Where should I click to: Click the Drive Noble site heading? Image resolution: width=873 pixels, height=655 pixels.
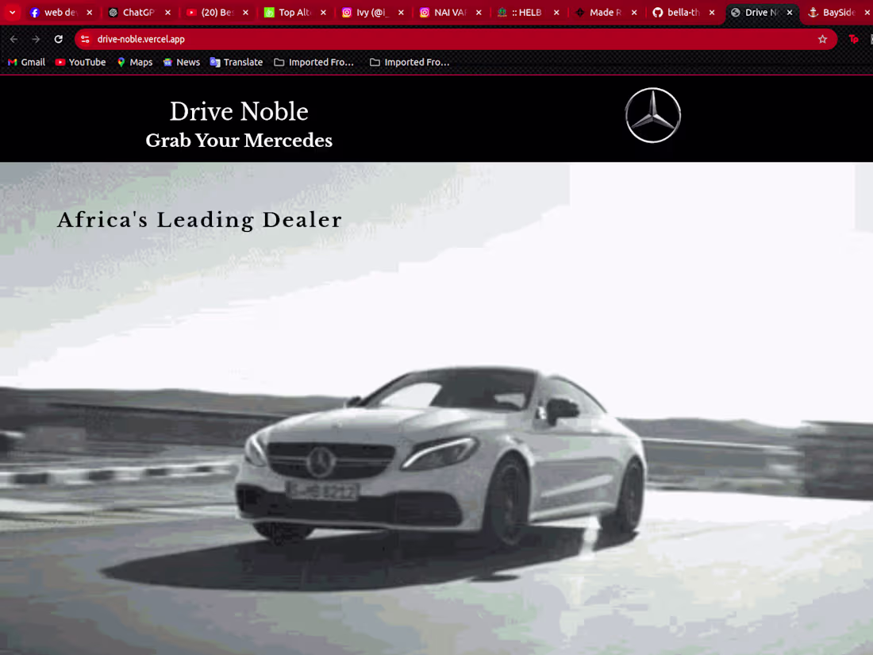click(x=238, y=112)
